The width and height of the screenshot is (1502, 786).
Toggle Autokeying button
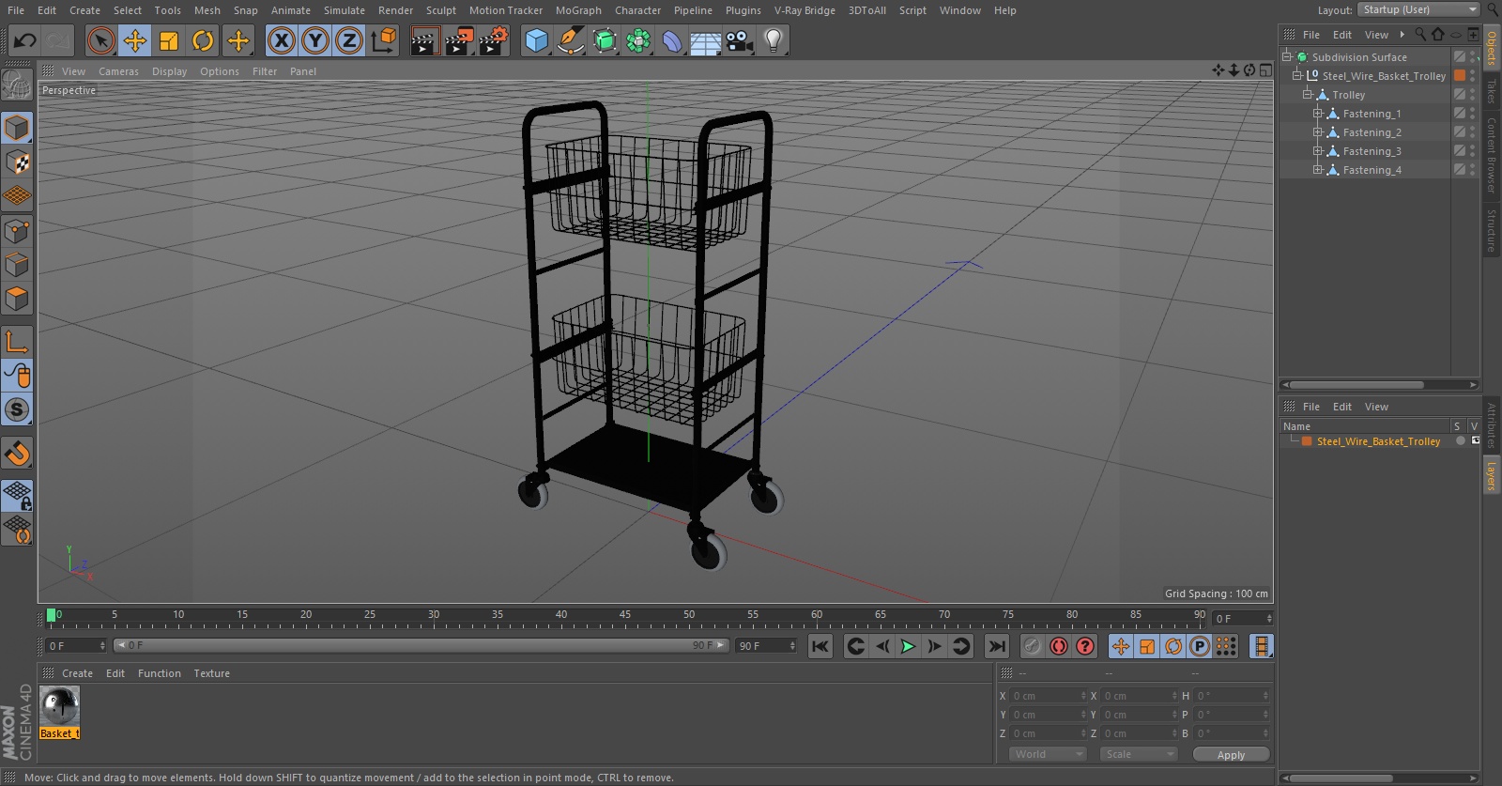pyautogui.click(x=1058, y=646)
